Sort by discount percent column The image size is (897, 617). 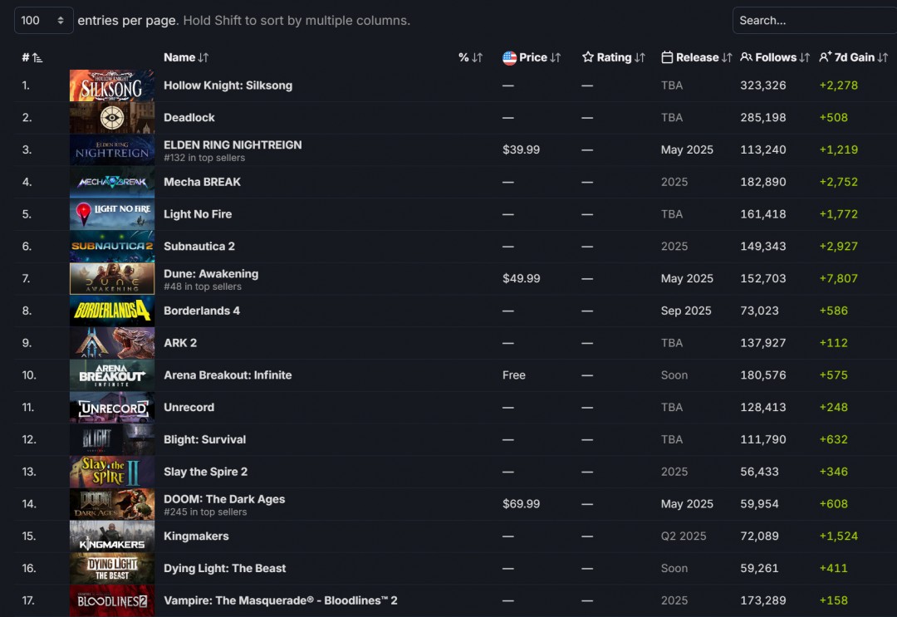click(470, 58)
